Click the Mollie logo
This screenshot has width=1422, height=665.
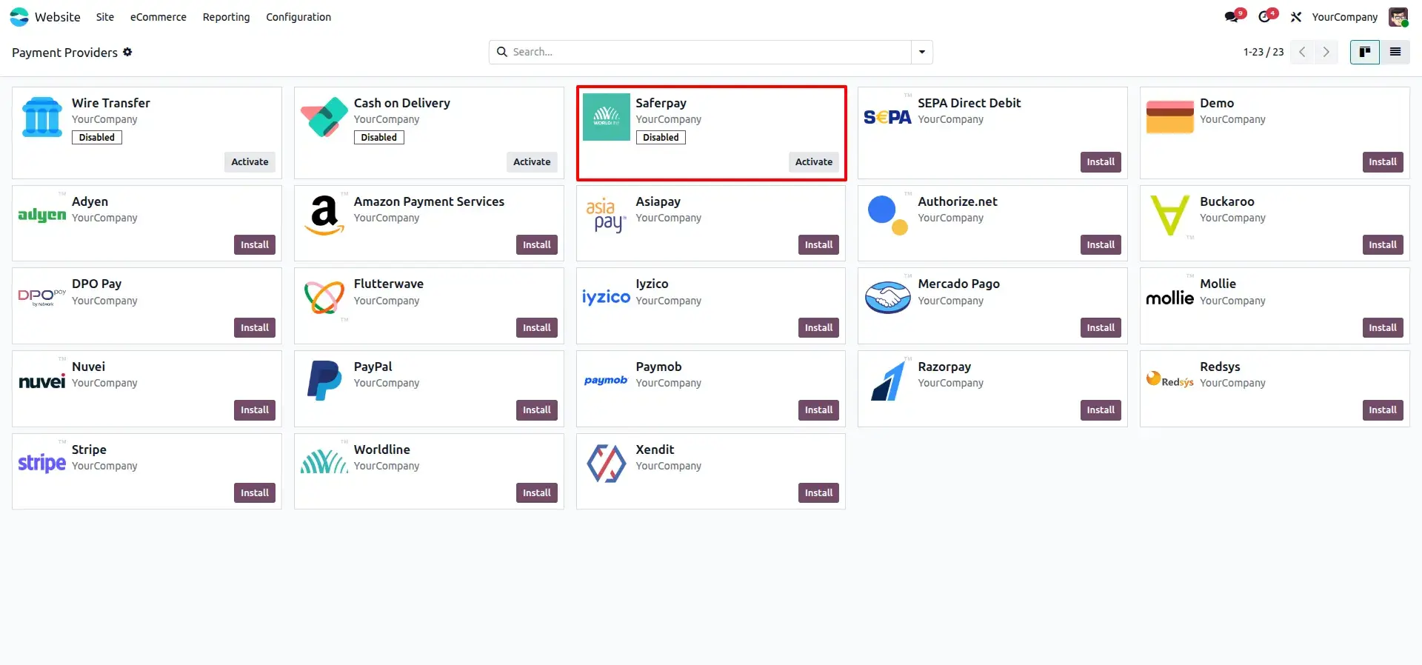point(1170,298)
